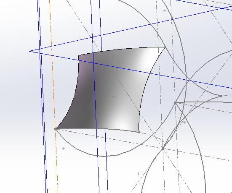The image size is (232, 193).
Task: Select the sketch point where the horizontal gray line starts
Action: click(175, 102)
